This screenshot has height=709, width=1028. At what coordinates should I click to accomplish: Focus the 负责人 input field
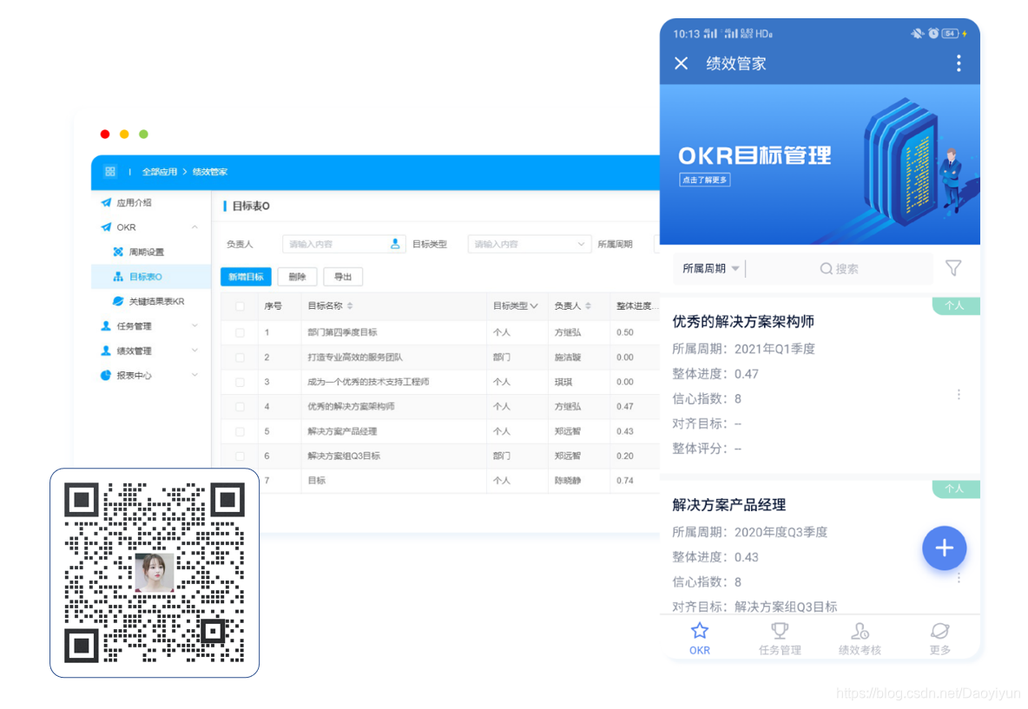point(344,244)
